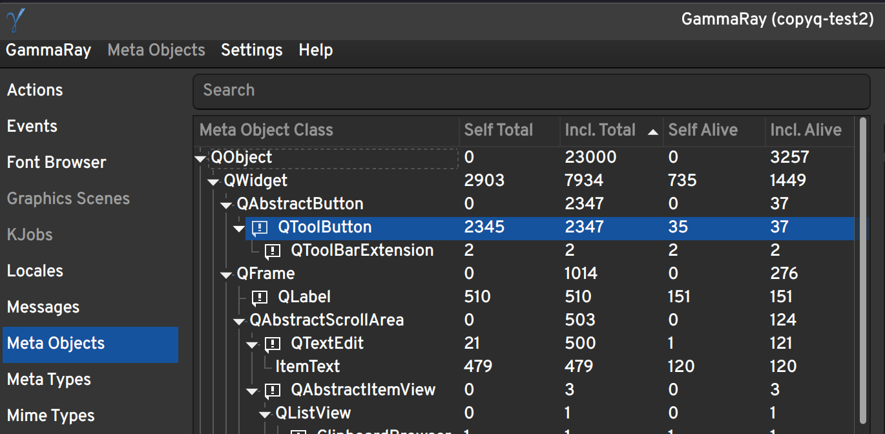Click QObject's Incl. Total value 23000
This screenshot has width=885, height=434.
pos(590,158)
